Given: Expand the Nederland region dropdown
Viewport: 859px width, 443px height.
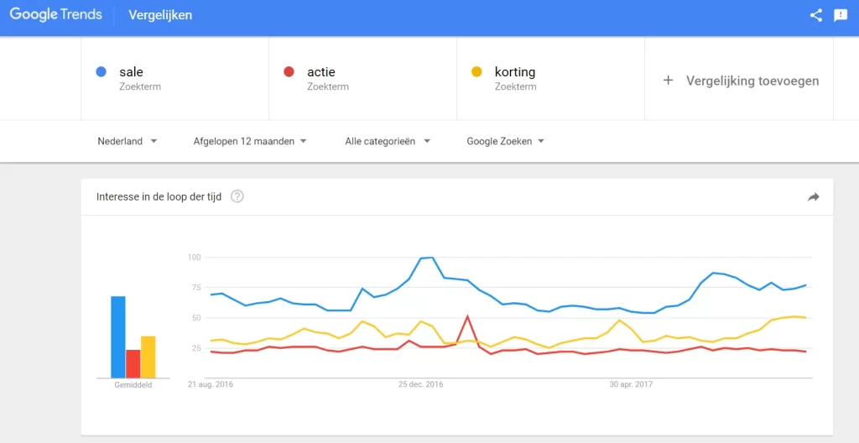Looking at the screenshot, I should [x=128, y=141].
